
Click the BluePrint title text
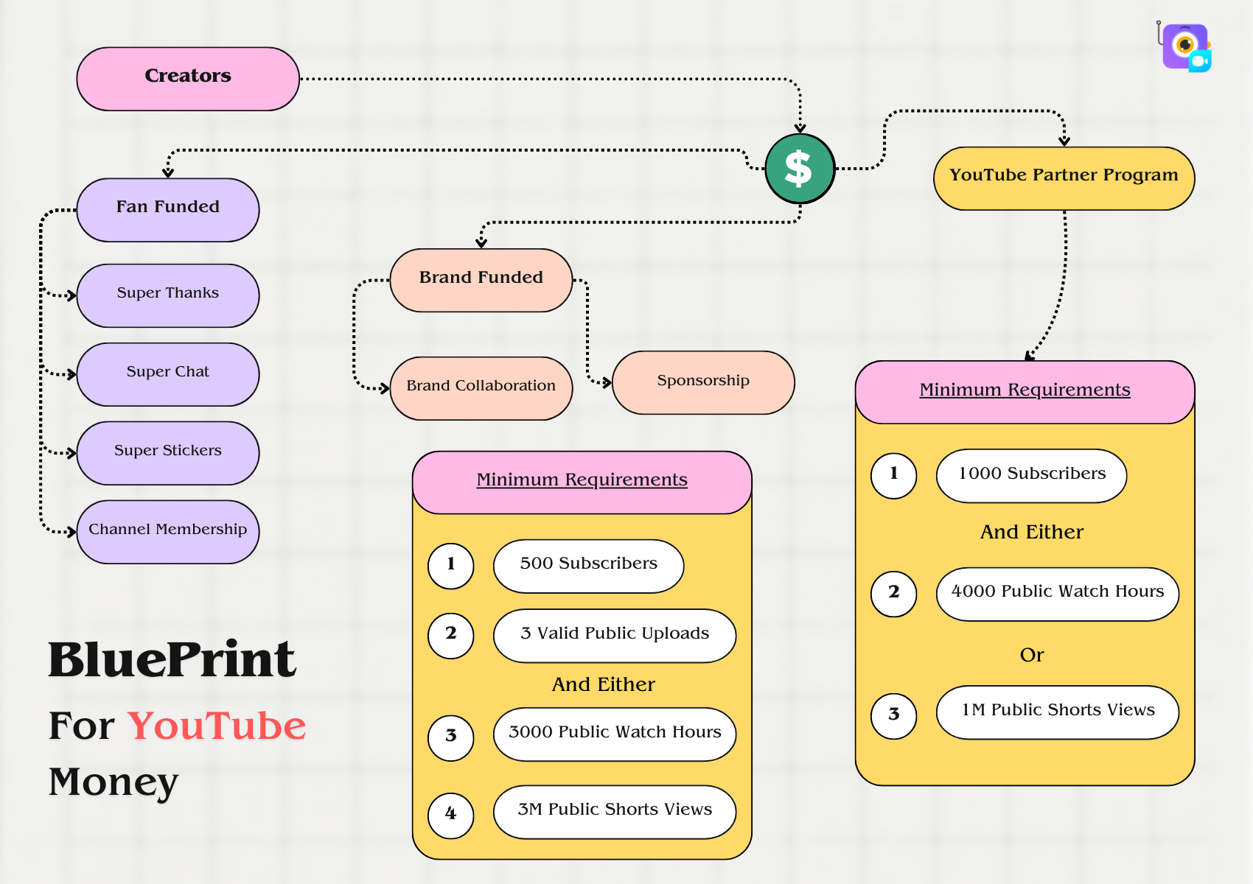point(172,659)
